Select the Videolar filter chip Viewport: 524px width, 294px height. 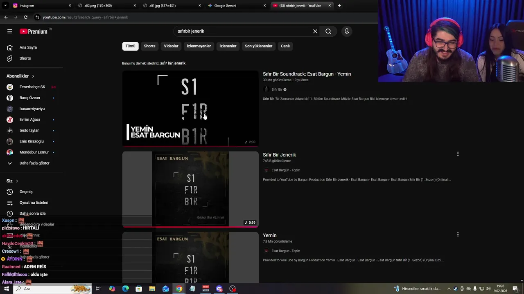click(171, 46)
